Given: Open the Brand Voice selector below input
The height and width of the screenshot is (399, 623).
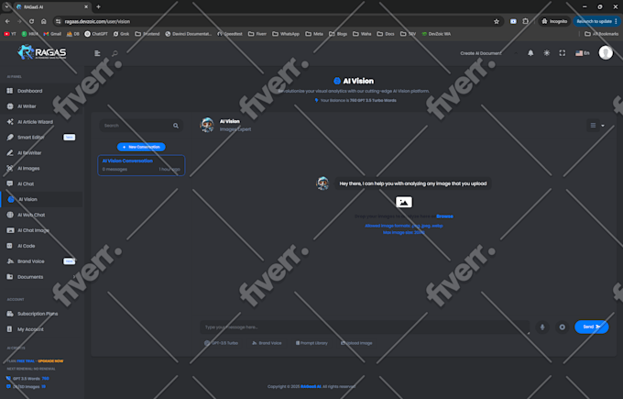Looking at the screenshot, I should click(267, 343).
